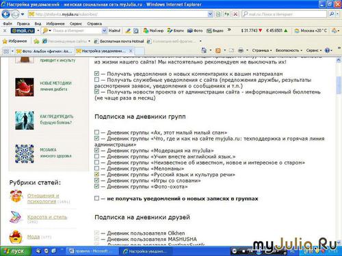Uncheck notifications about new comments checkbox
The image size is (342, 256).
click(96, 74)
